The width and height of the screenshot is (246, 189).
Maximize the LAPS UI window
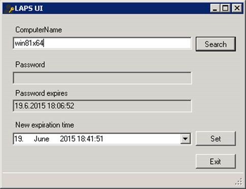coord(225,8)
